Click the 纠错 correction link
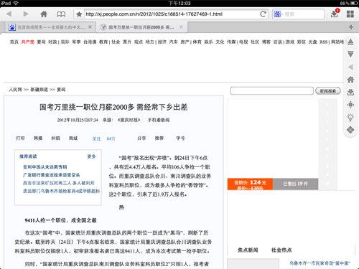 click(55, 138)
